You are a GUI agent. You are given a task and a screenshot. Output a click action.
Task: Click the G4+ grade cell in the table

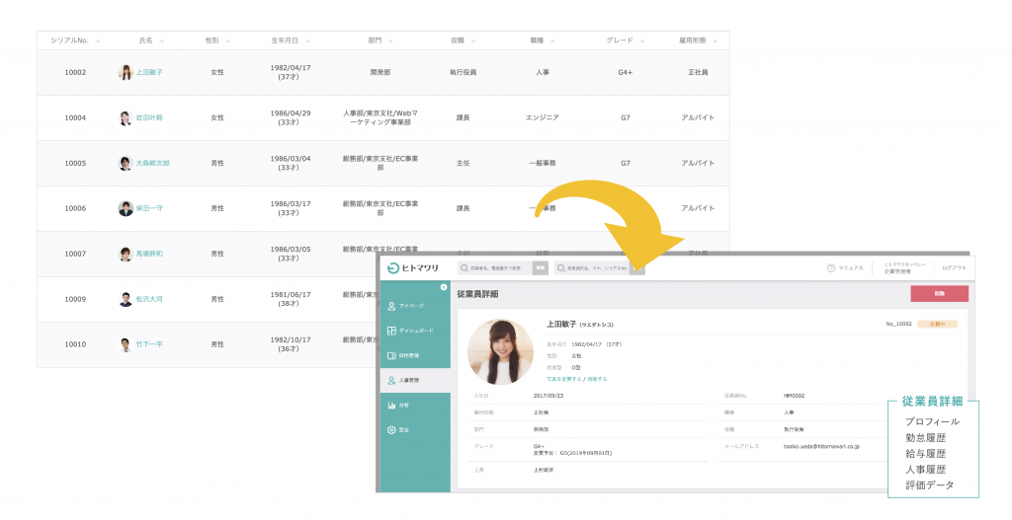point(625,73)
